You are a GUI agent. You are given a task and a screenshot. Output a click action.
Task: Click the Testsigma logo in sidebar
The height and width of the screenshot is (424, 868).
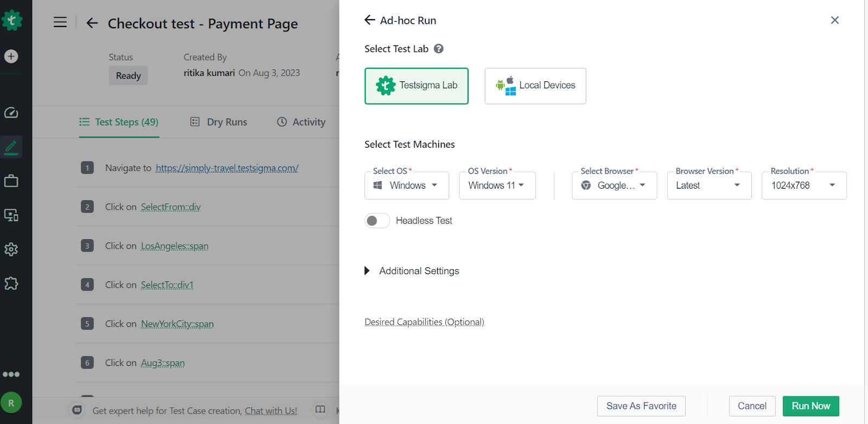pyautogui.click(x=11, y=21)
